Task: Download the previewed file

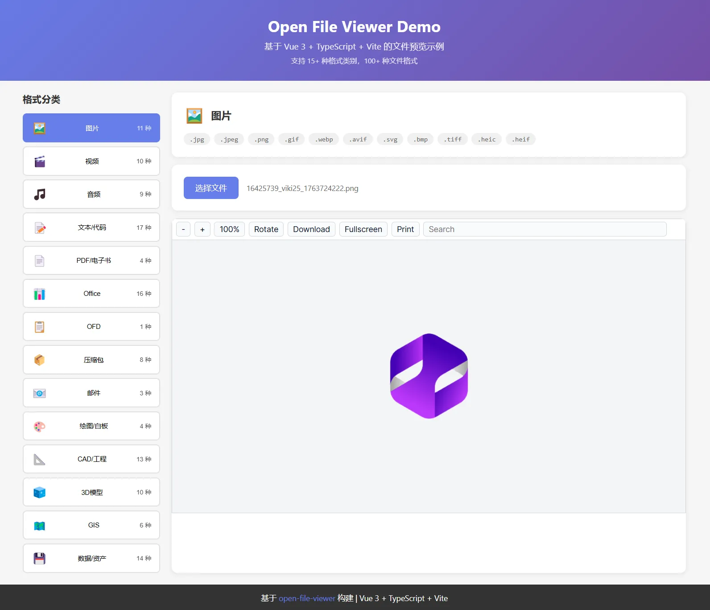Action: pyautogui.click(x=311, y=229)
